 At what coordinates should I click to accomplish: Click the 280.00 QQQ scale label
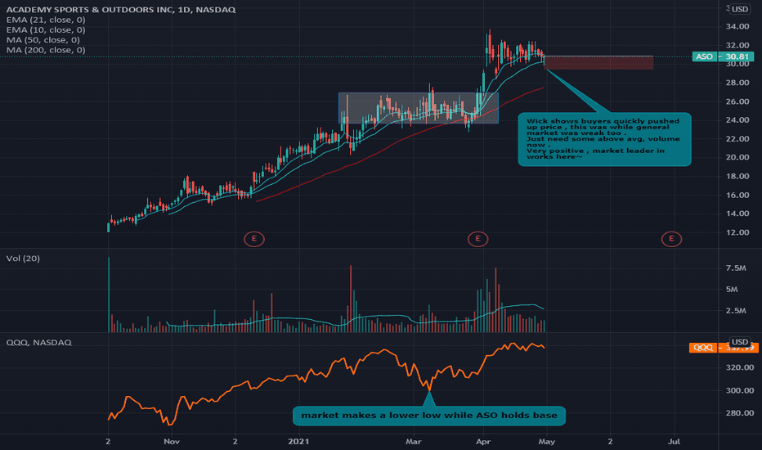click(740, 413)
